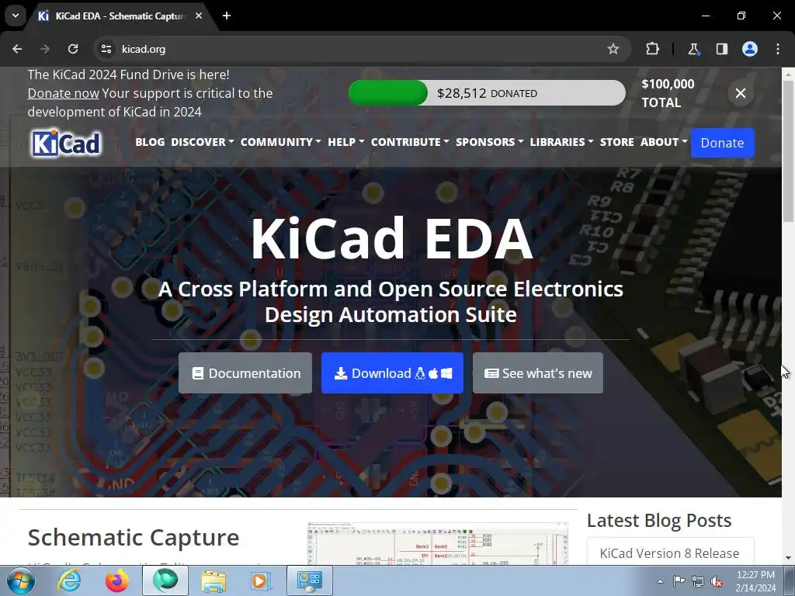Open the media player taskbar icon
This screenshot has height=596, width=795.
262,580
